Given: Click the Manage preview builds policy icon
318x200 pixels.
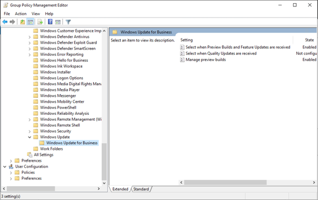Looking at the screenshot, I should click(182, 60).
